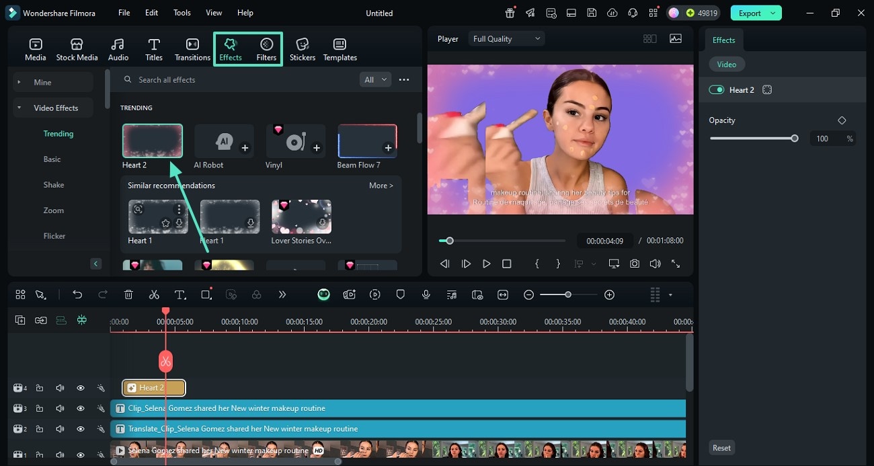Open the File menu
Viewport: 874px width, 466px height.
(124, 13)
